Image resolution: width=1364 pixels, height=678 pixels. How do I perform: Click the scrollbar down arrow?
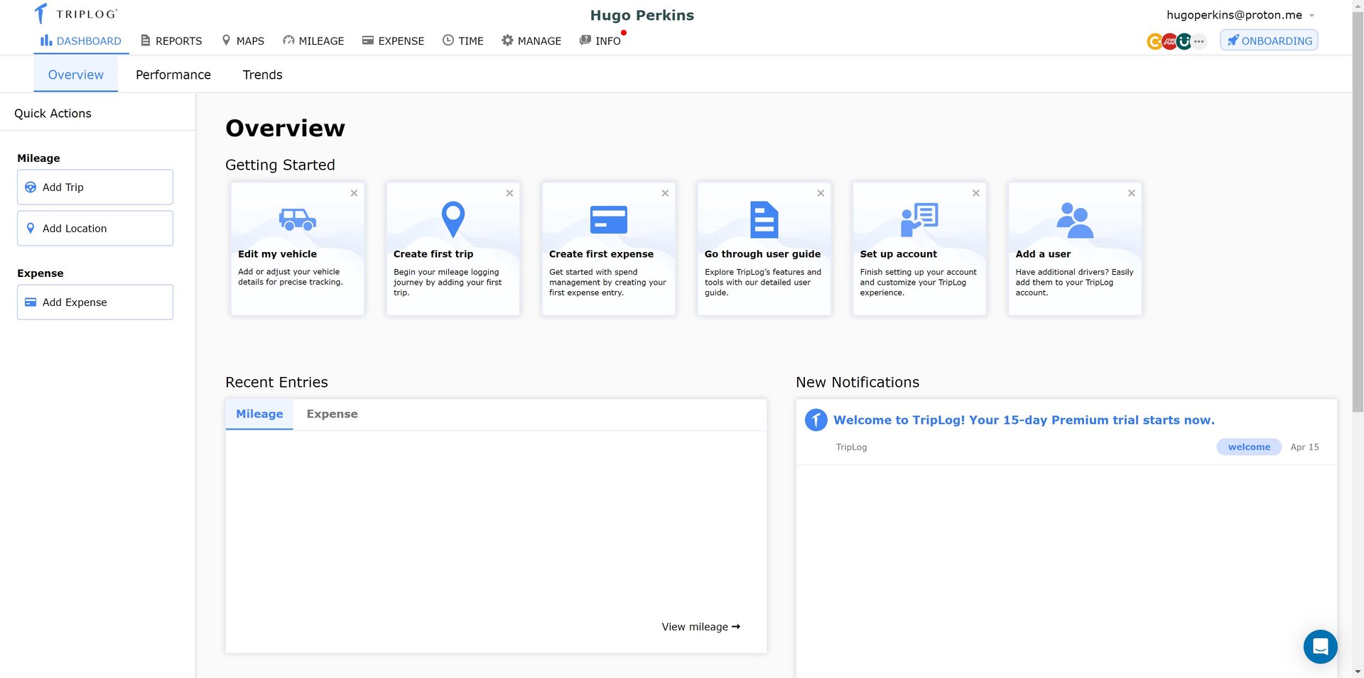click(1358, 672)
